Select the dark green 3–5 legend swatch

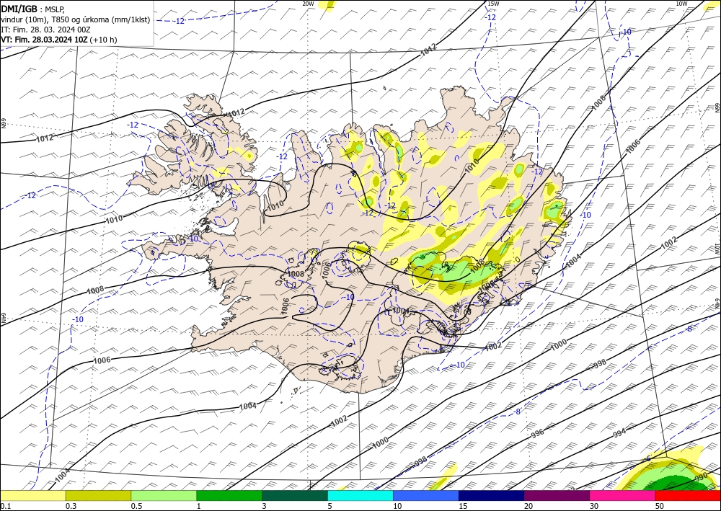point(295,495)
